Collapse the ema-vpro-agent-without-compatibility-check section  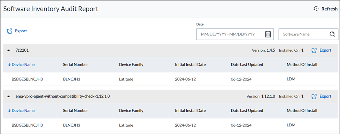click(x=8, y=97)
